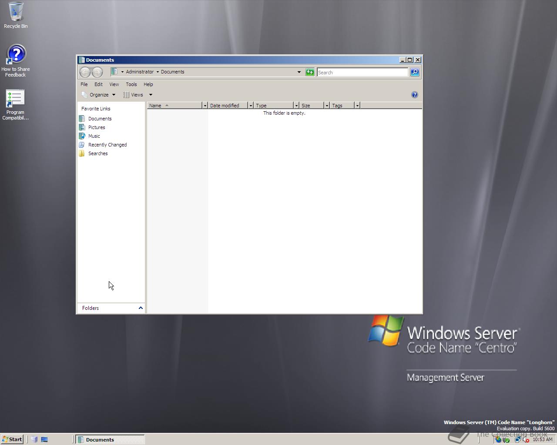This screenshot has width=557, height=445.
Task: Click the Back navigation arrow
Action: 85,72
